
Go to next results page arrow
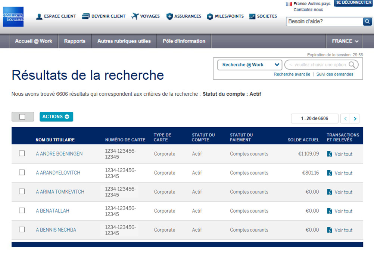point(355,118)
